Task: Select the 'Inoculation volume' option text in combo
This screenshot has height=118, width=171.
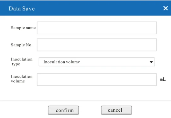Action: click(62, 62)
